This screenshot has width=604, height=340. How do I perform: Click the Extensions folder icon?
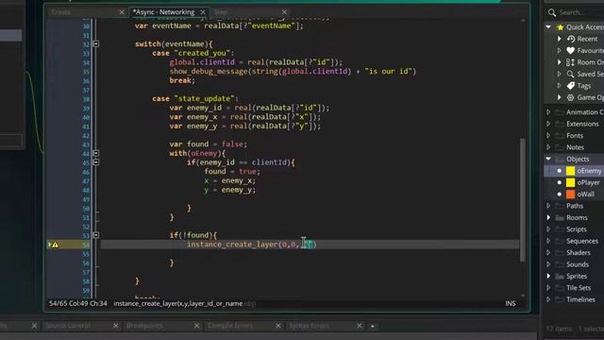pos(560,124)
